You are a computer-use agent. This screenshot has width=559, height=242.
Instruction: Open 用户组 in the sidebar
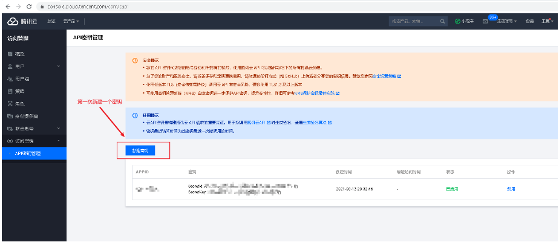click(x=22, y=78)
